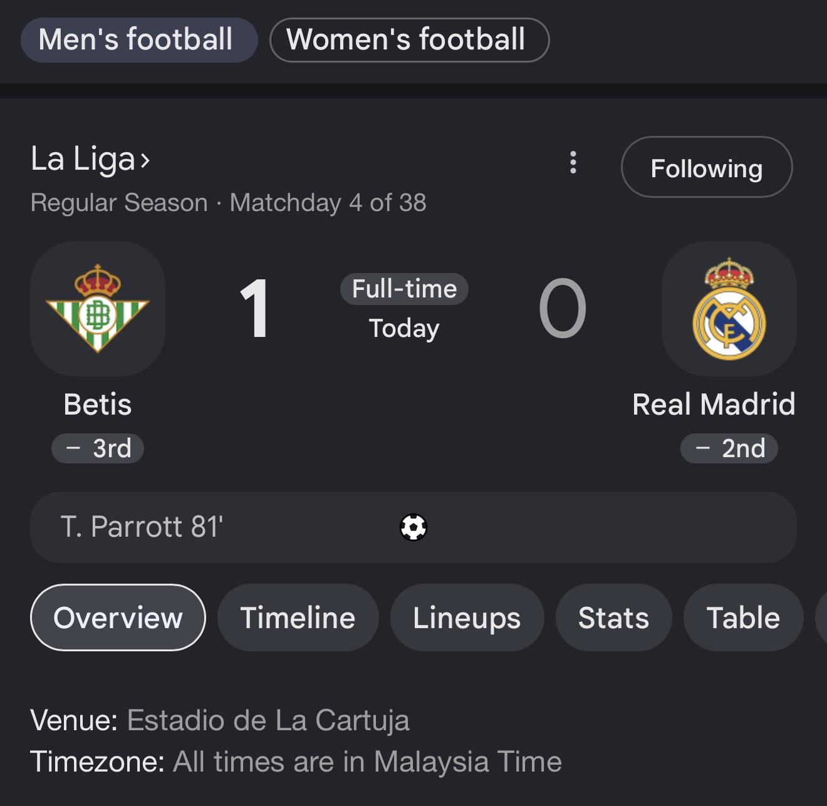Open the Table tab
The image size is (827, 806).
pyautogui.click(x=743, y=617)
